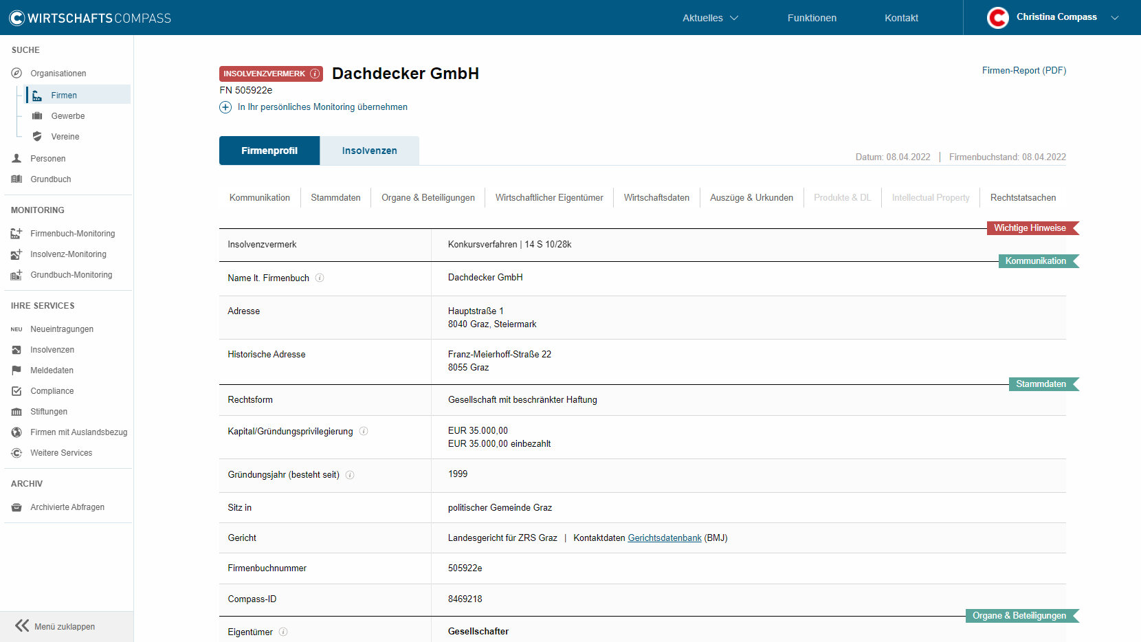1141x642 pixels.
Task: Click the Insolvenzen services icon
Action: 16,350
